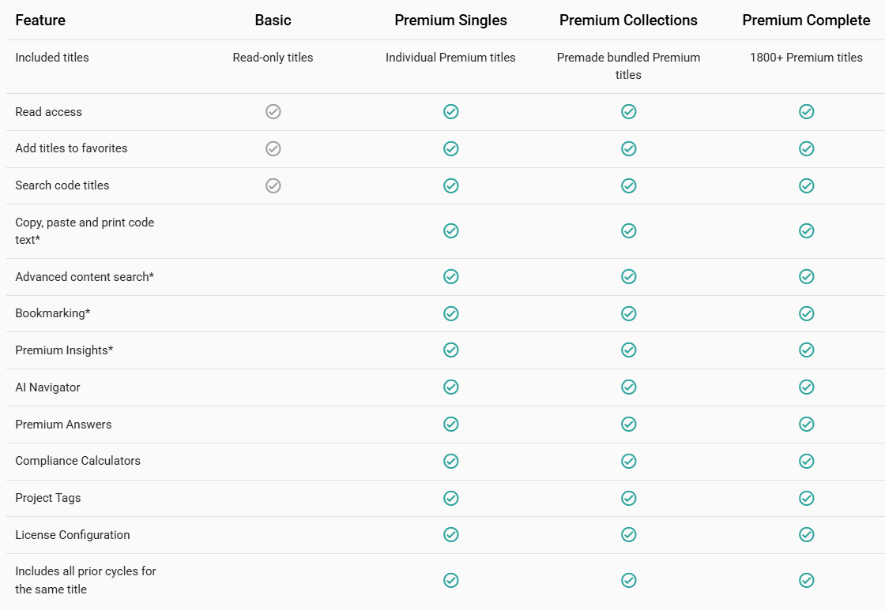Image resolution: width=885 pixels, height=610 pixels.
Task: Click the Premium Collections column header
Action: [x=628, y=21]
